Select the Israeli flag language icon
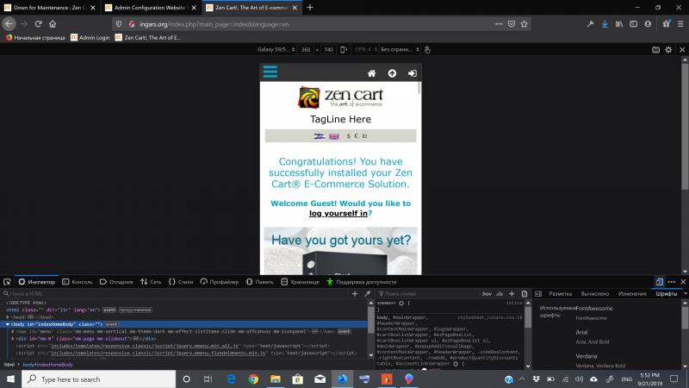Image resolution: width=689 pixels, height=388 pixels. point(320,136)
